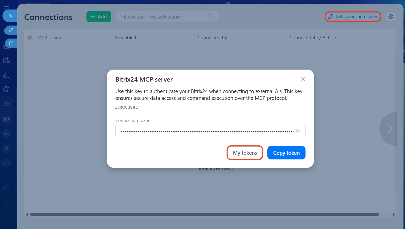Click the Get connection token key button

pos(353,17)
